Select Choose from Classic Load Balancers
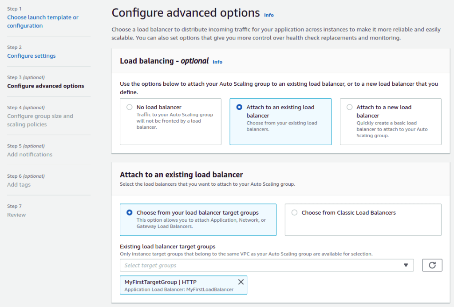 point(295,213)
